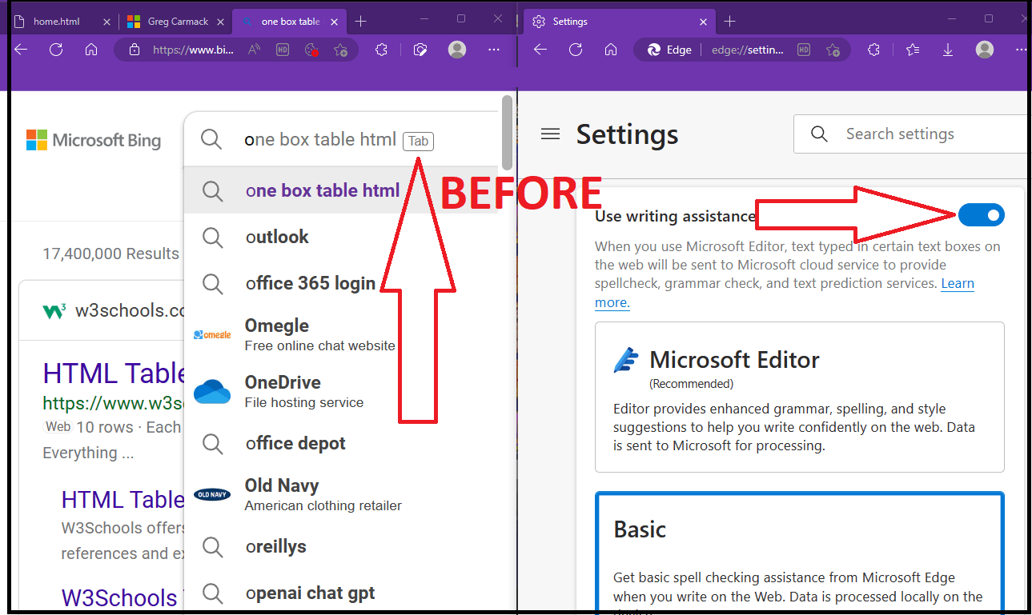Click the W3Schools site icon in results
The width and height of the screenshot is (1032, 615).
[52, 311]
